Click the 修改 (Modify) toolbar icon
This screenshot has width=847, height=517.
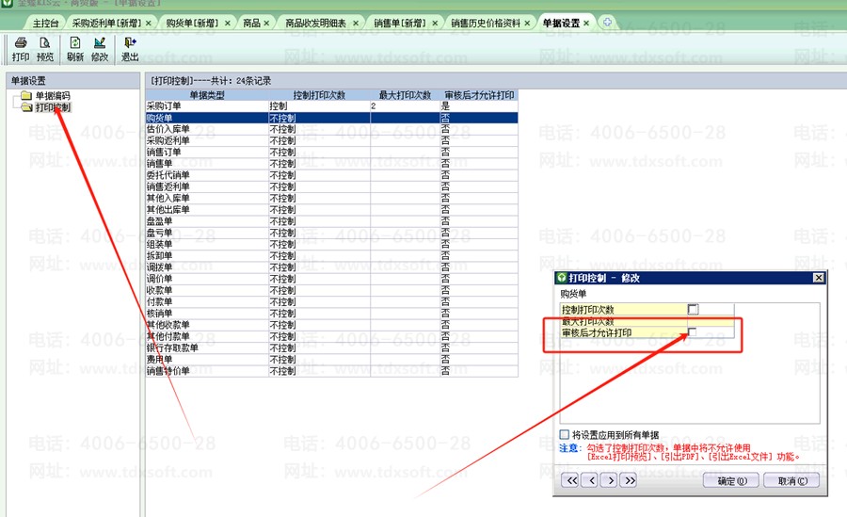coord(100,49)
